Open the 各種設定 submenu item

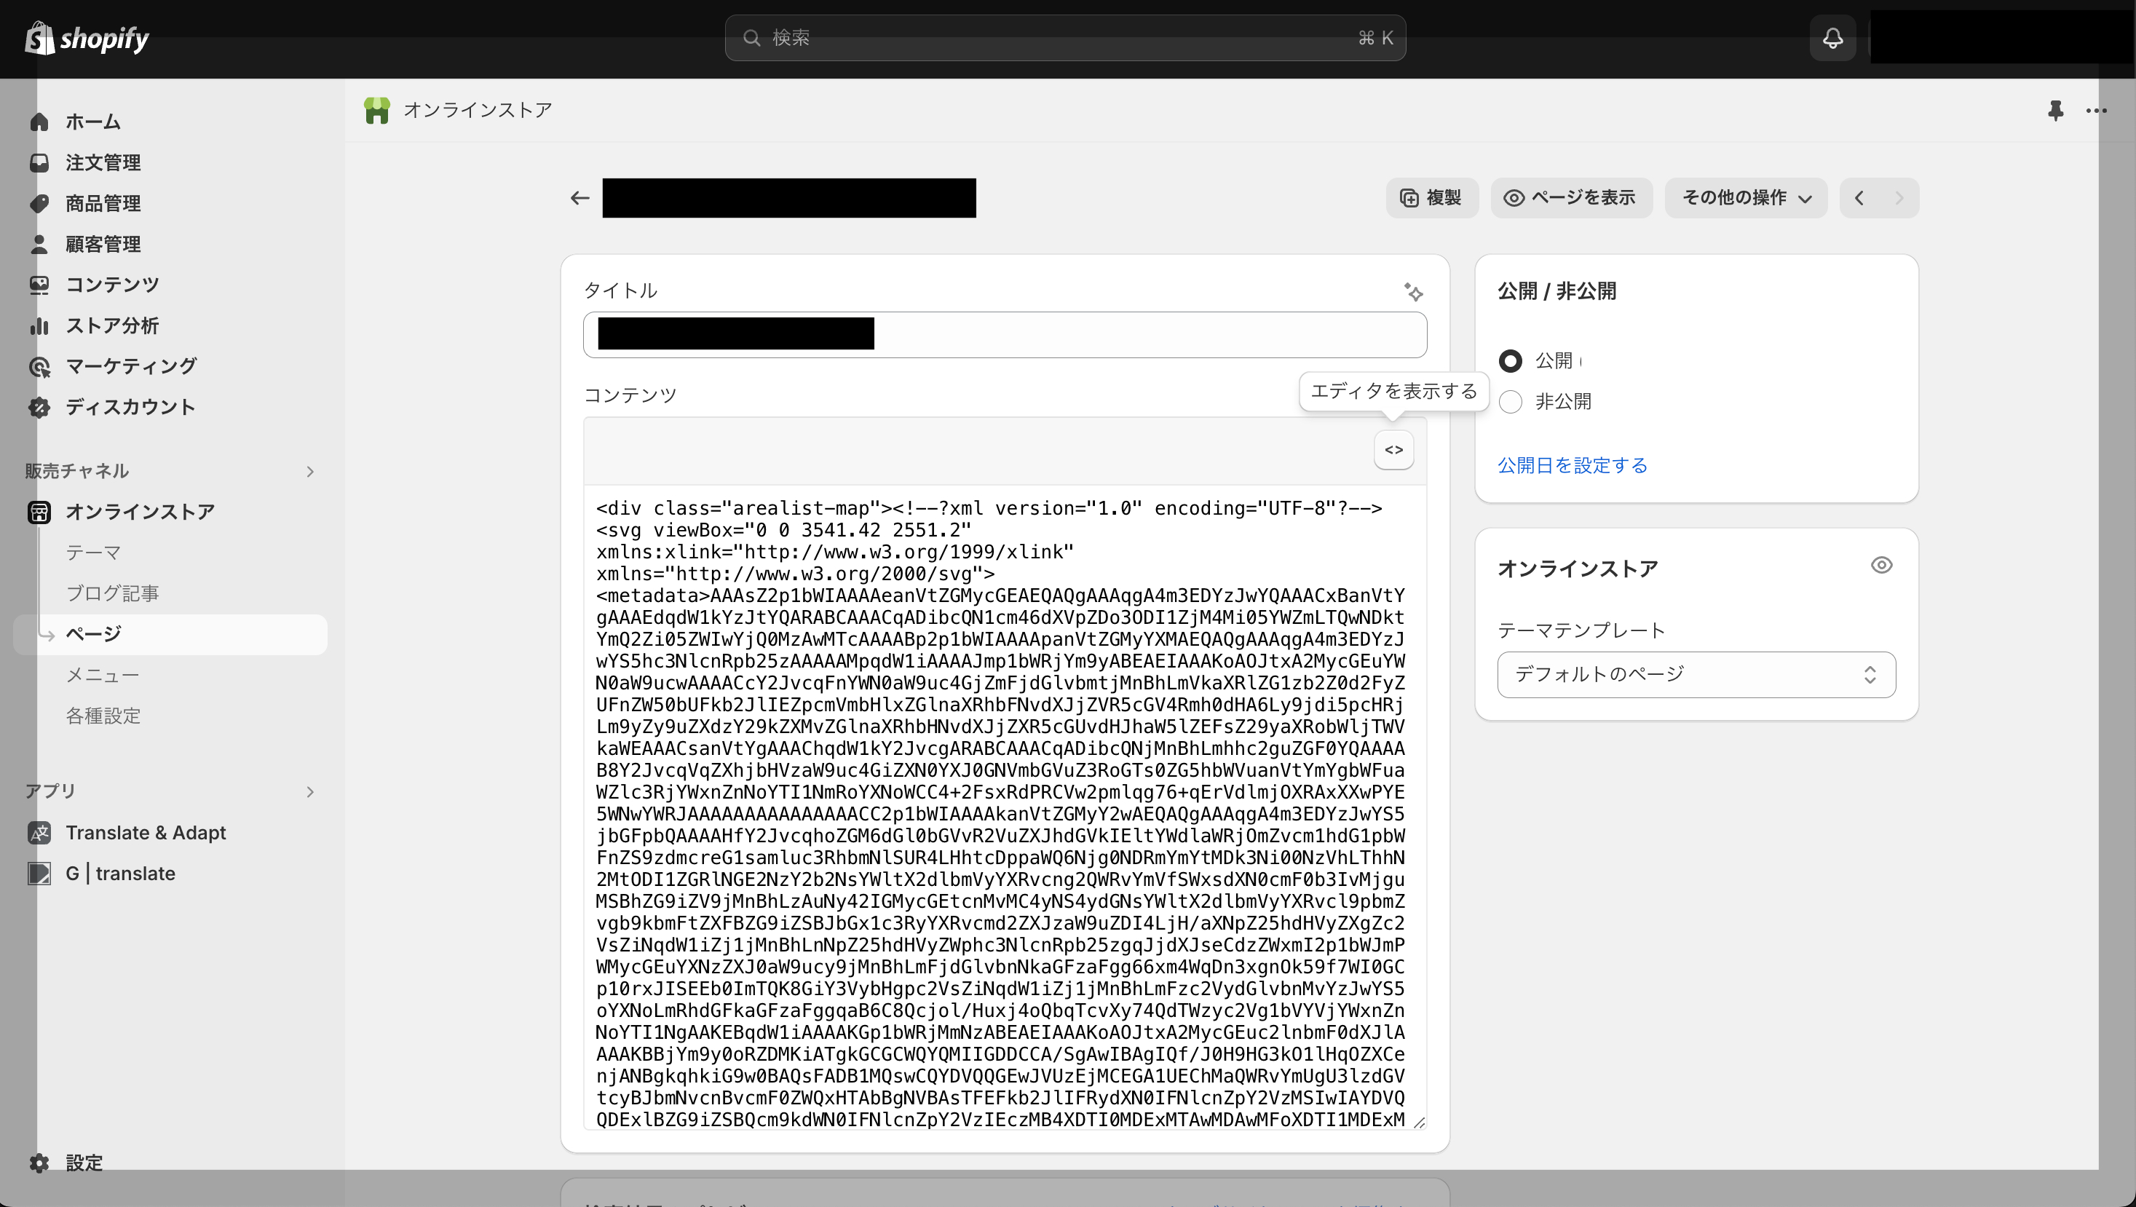coord(103,716)
